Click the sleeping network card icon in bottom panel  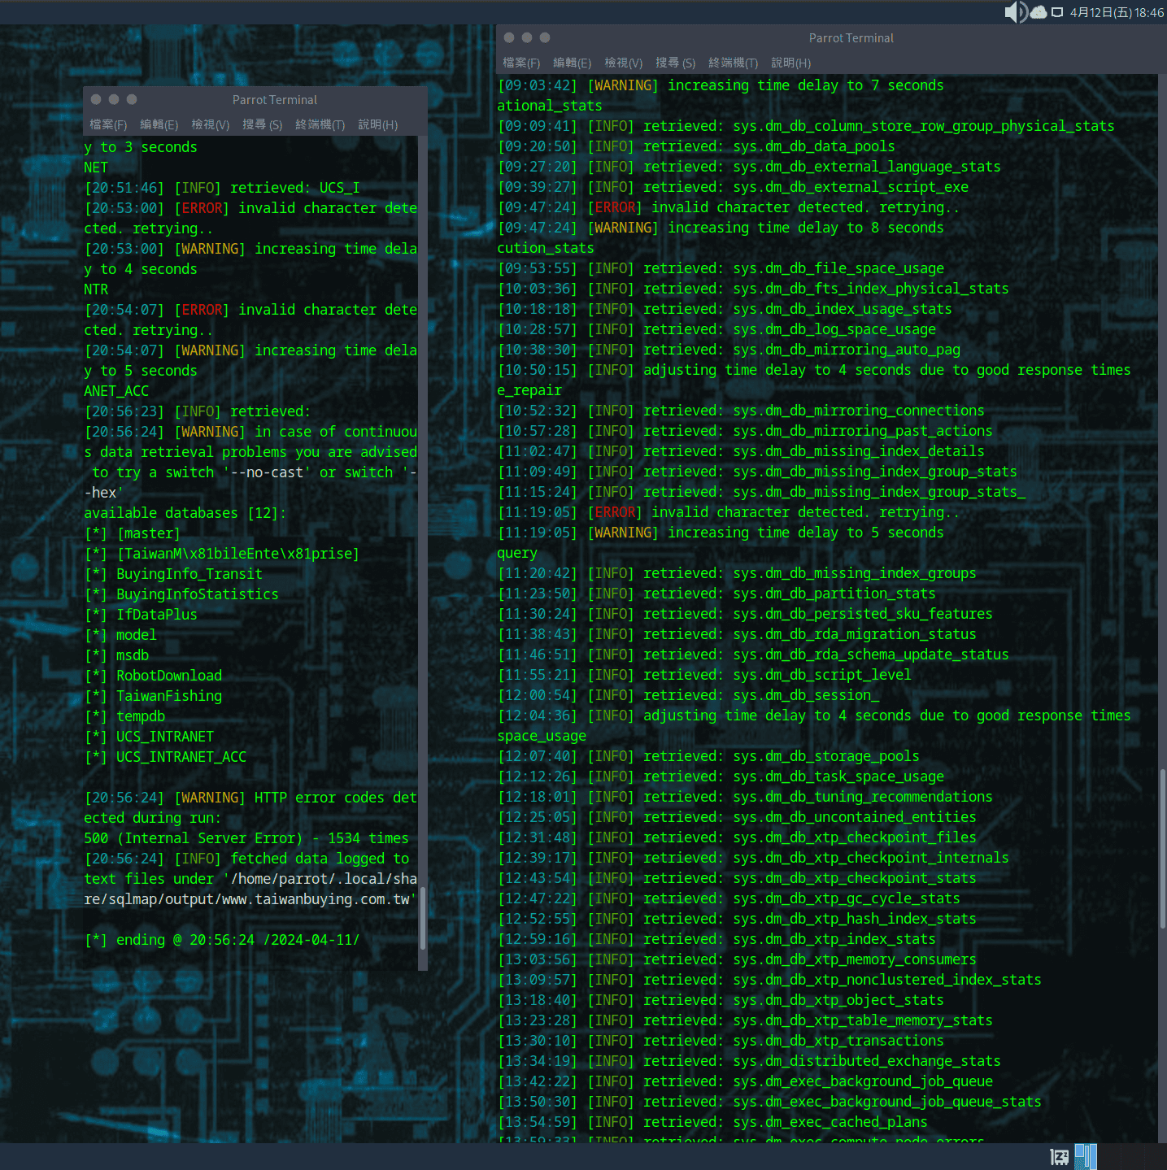point(1060,1157)
